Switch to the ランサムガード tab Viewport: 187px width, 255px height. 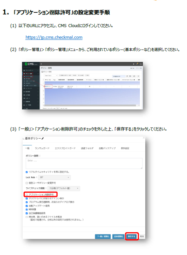click(x=42, y=148)
